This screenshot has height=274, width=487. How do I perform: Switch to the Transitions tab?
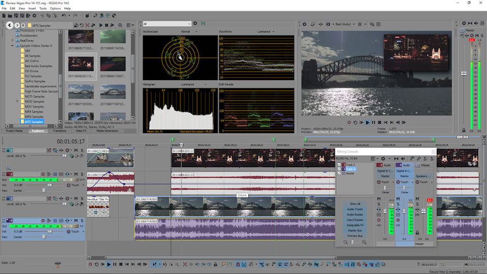point(59,130)
